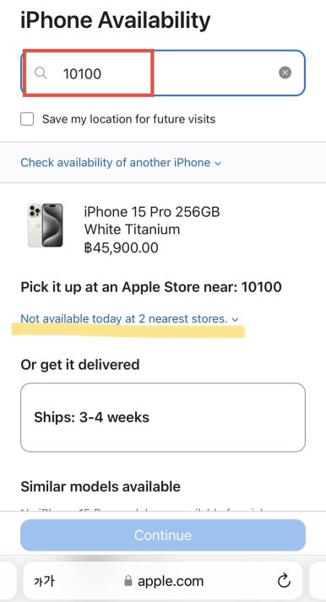Expand the nearest stores chevron arrow
Viewport: 326px width, 602px height.
click(x=236, y=319)
